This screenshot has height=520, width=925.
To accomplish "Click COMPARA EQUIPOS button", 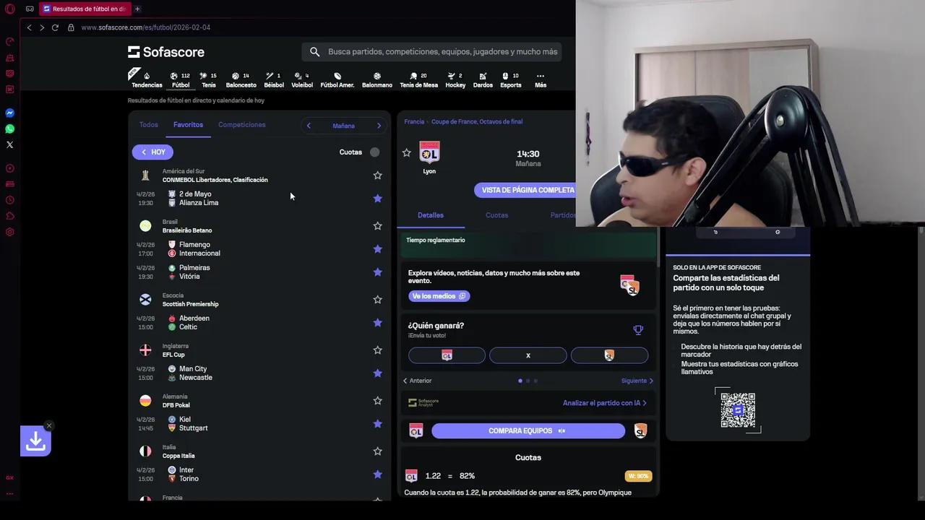I will pyautogui.click(x=528, y=431).
